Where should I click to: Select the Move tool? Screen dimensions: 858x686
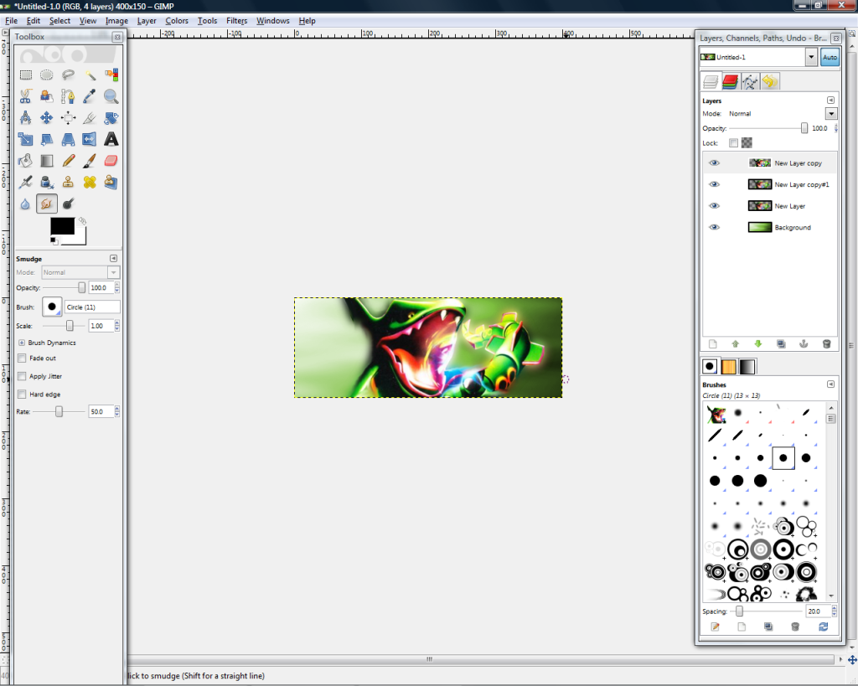click(x=47, y=117)
